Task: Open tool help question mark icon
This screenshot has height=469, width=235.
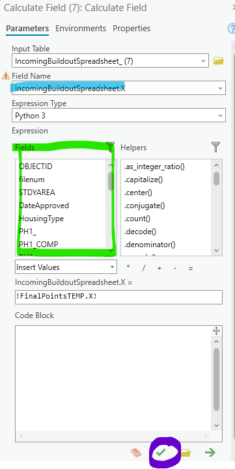Action: coord(232,29)
